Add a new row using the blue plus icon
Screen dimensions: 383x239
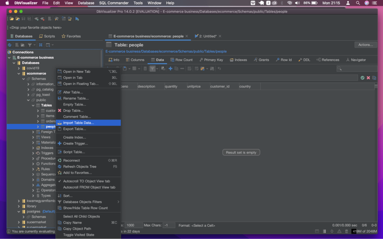(x=170, y=68)
